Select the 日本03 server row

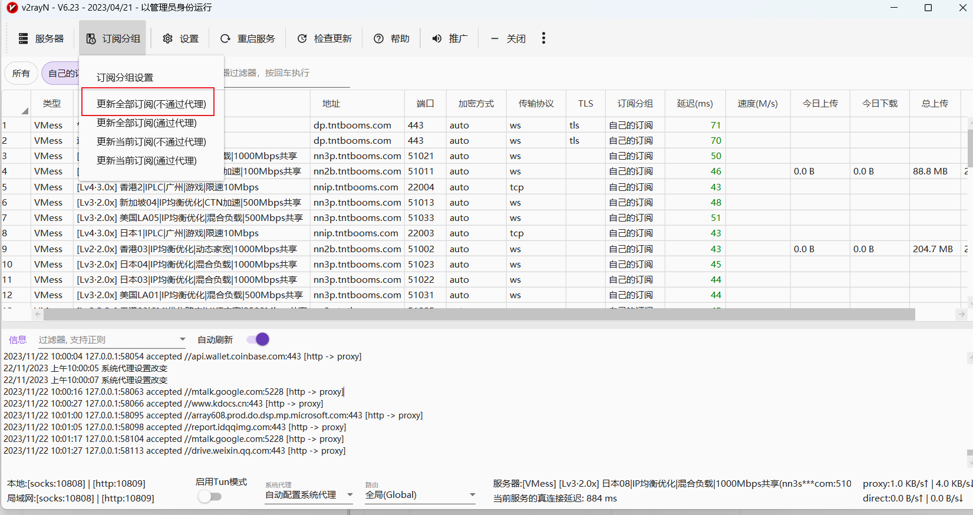pyautogui.click(x=483, y=279)
